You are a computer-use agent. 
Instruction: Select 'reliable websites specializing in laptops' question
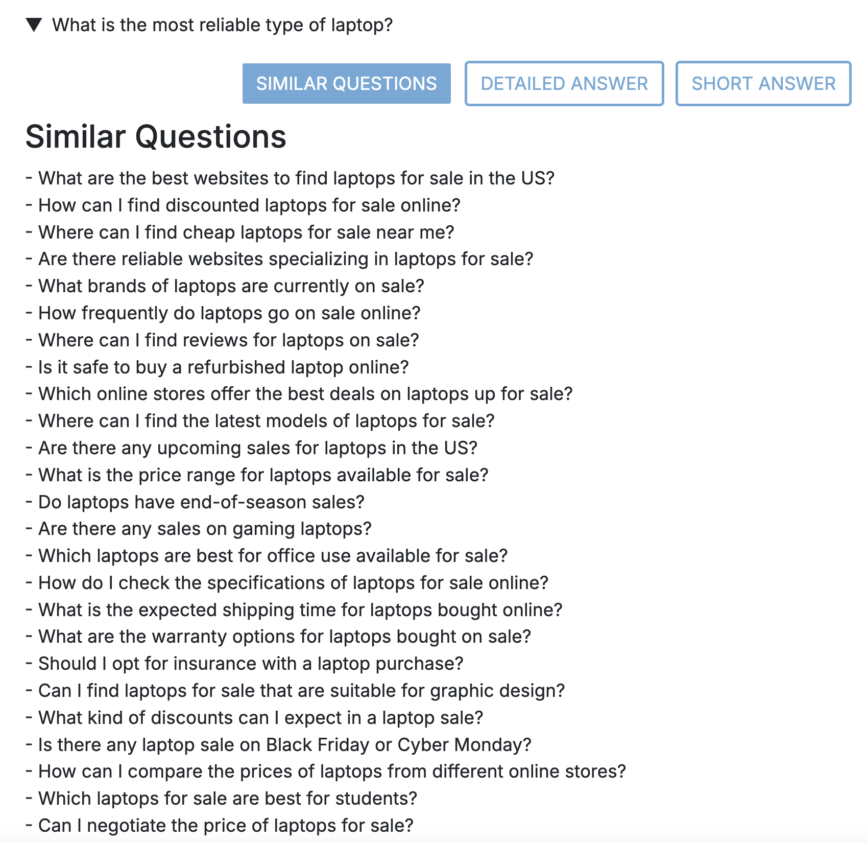[285, 259]
